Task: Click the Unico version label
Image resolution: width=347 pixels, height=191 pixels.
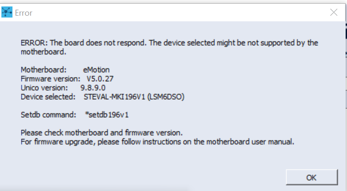Action: click(44, 87)
